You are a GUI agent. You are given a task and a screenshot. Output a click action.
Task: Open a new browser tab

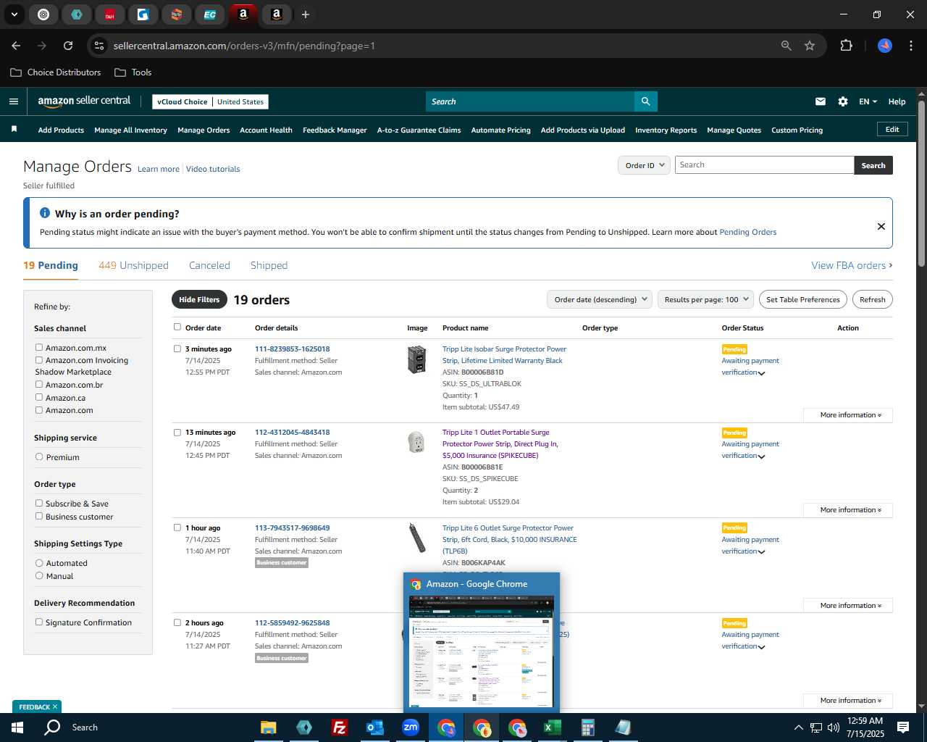(x=306, y=14)
